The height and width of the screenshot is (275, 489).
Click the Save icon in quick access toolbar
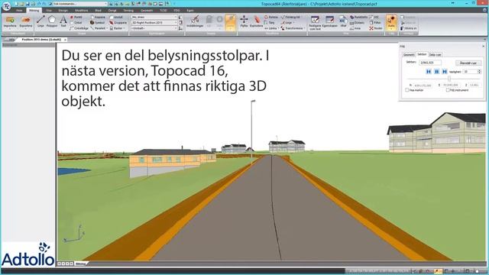28,4
